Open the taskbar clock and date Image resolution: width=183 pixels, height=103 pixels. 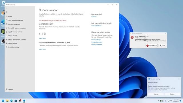tap(176, 101)
